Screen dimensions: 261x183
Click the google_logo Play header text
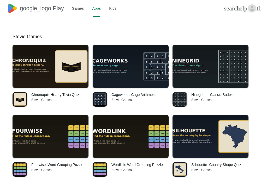(x=42, y=8)
